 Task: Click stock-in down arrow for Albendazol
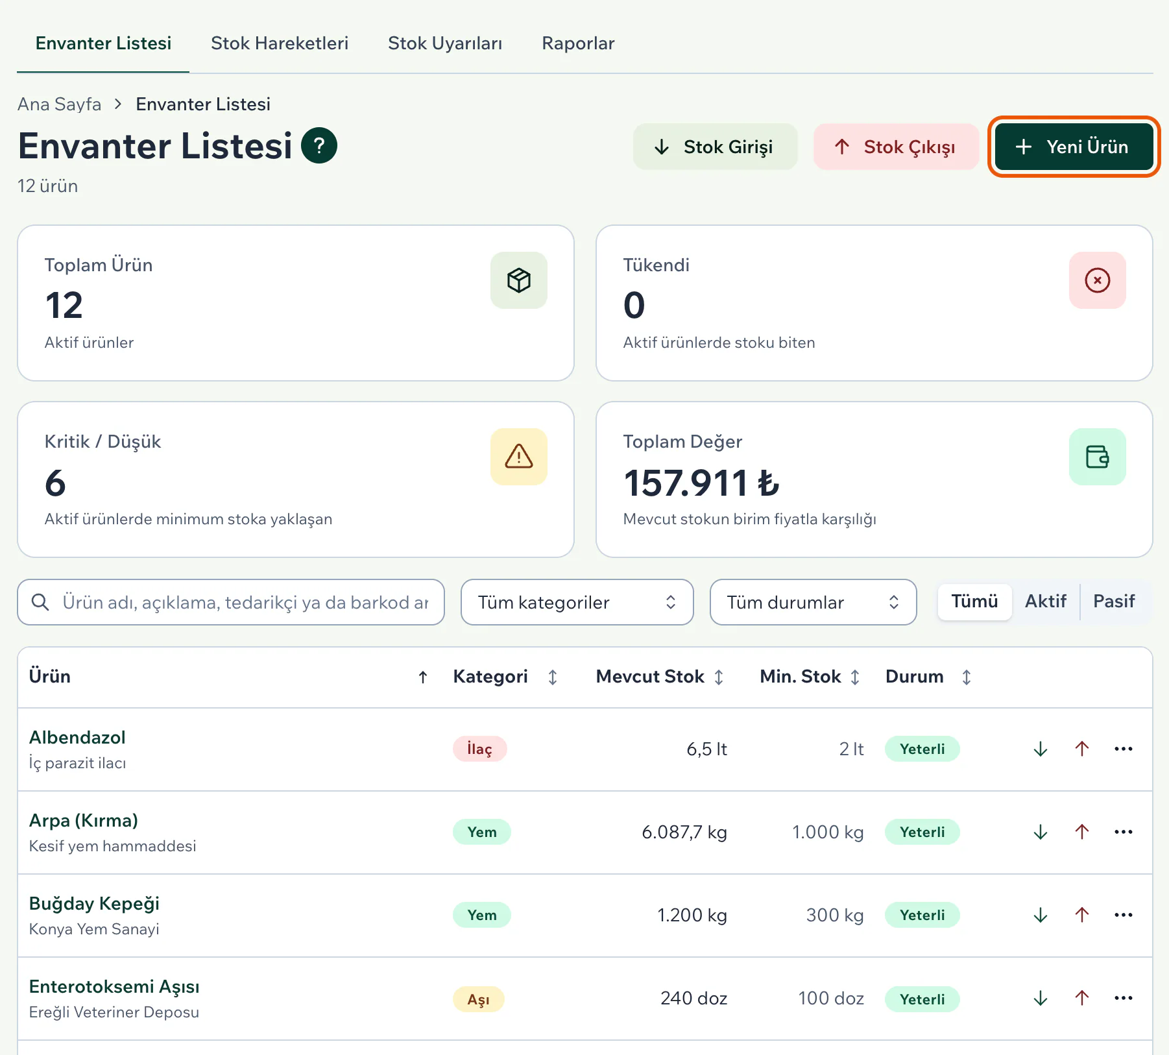pyautogui.click(x=1041, y=749)
